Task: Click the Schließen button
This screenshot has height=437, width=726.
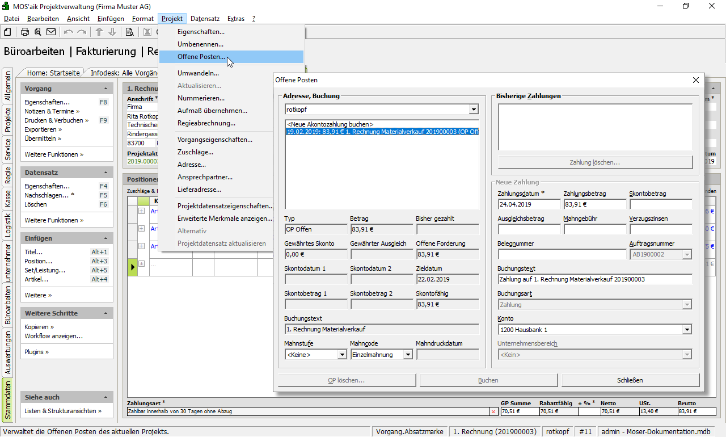Action: (x=630, y=380)
